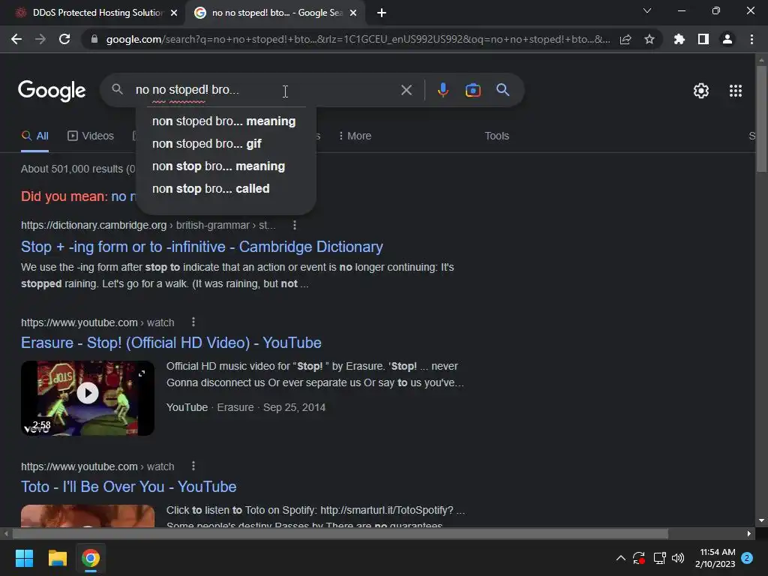Click the 'About 501,000 results' text
Screen dimensions: 768x576
(77, 169)
